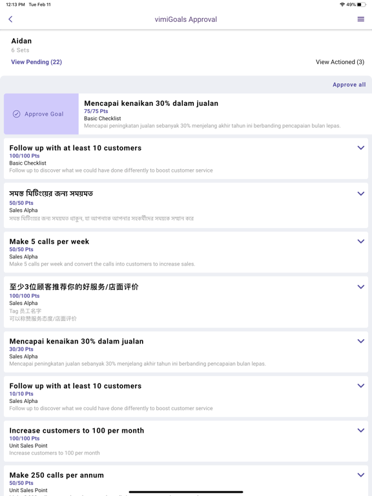The width and height of the screenshot is (372, 496).
Task: Click the Approve all link
Action: pyautogui.click(x=349, y=85)
